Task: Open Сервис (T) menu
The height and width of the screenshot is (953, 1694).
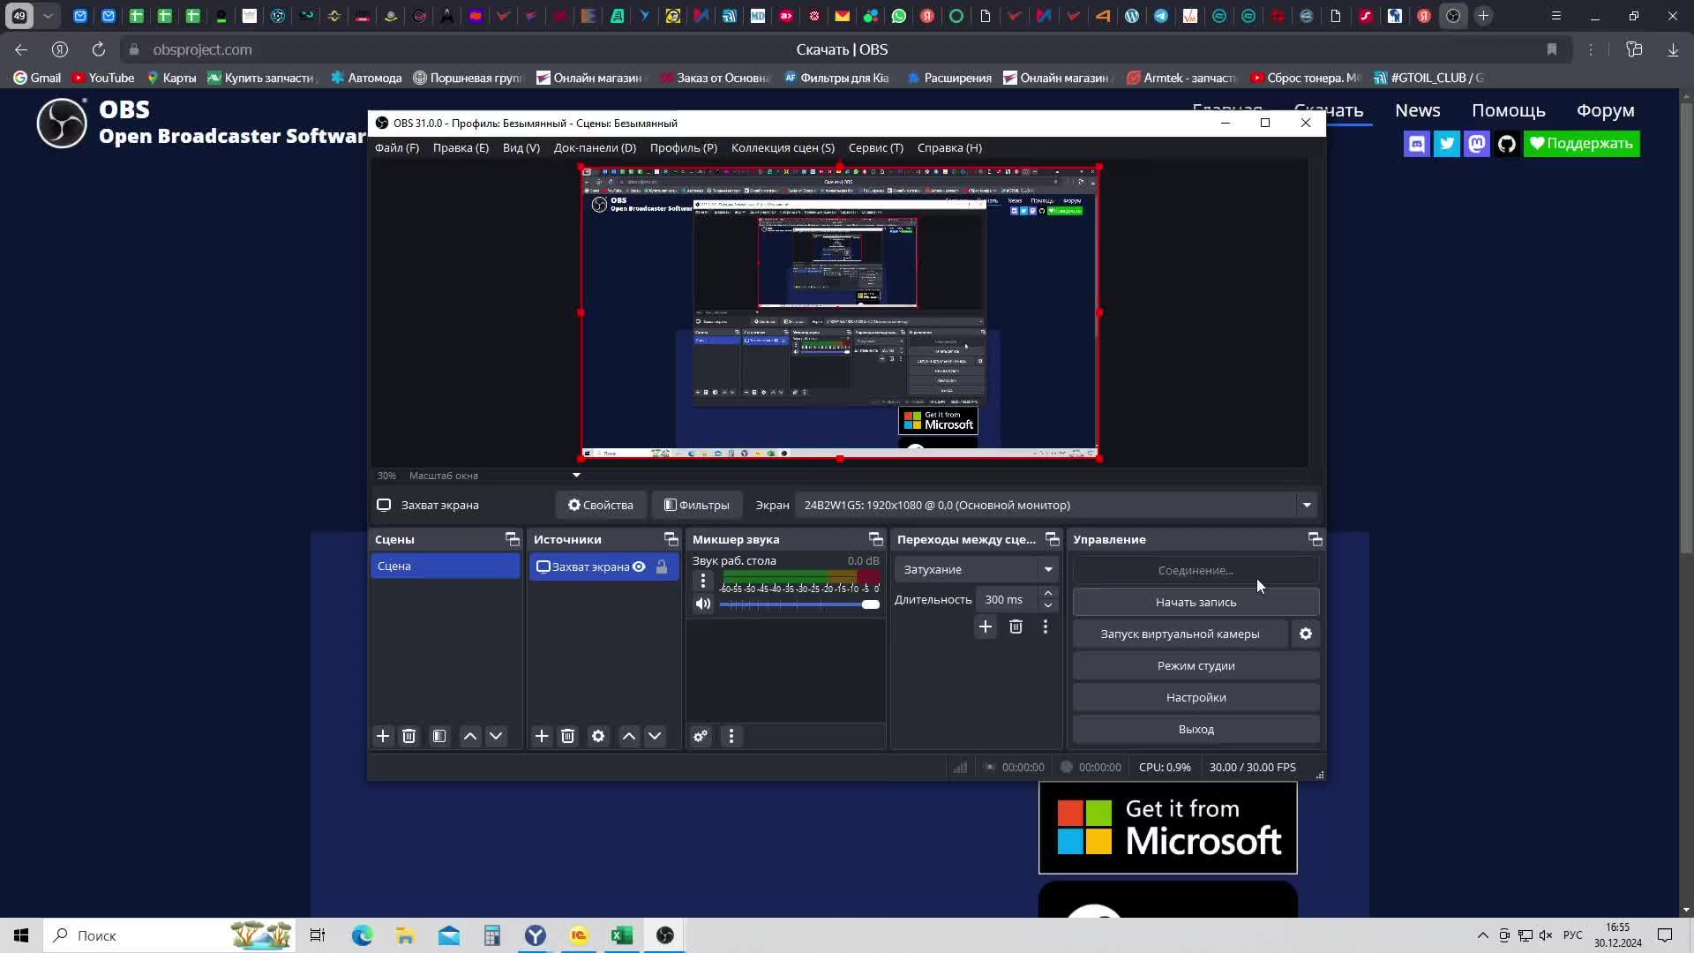Action: pyautogui.click(x=876, y=147)
